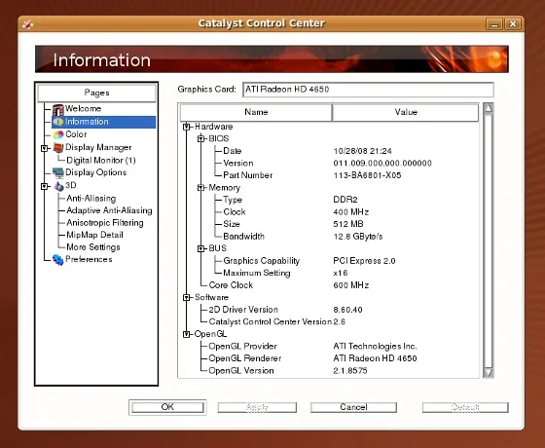The image size is (545, 448).
Task: Select the Bandwidth row
Action: [330, 237]
